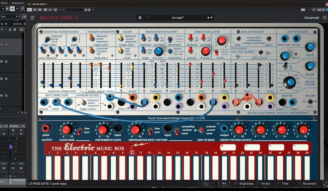The height and width of the screenshot is (191, 328).
Task: Click the master volume knob
Action: (x=290, y=82)
